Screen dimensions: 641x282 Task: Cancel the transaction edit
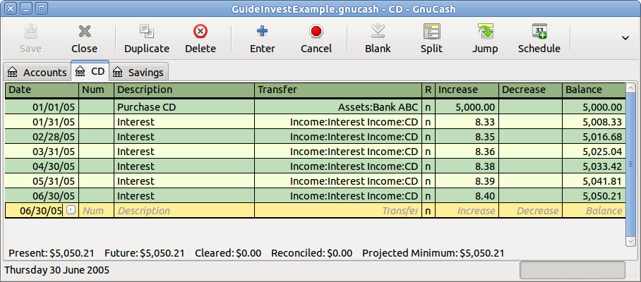click(x=316, y=38)
